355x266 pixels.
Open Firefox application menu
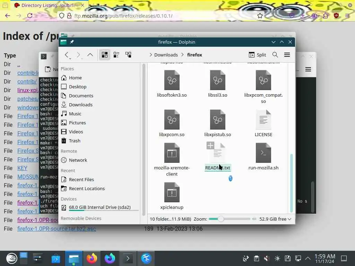347,16
